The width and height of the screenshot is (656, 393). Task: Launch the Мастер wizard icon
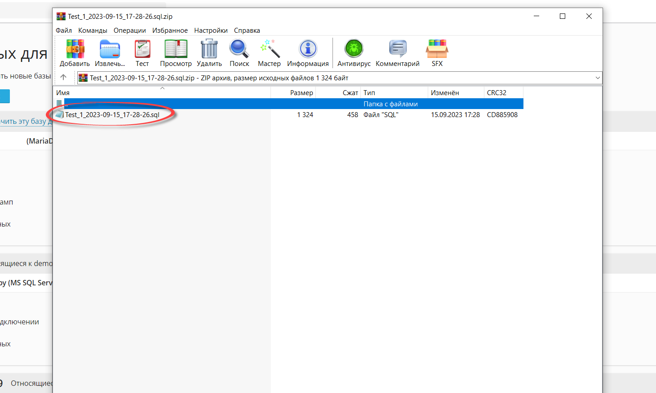point(269,49)
